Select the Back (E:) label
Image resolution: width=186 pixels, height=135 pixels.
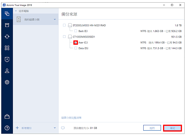point(83,31)
